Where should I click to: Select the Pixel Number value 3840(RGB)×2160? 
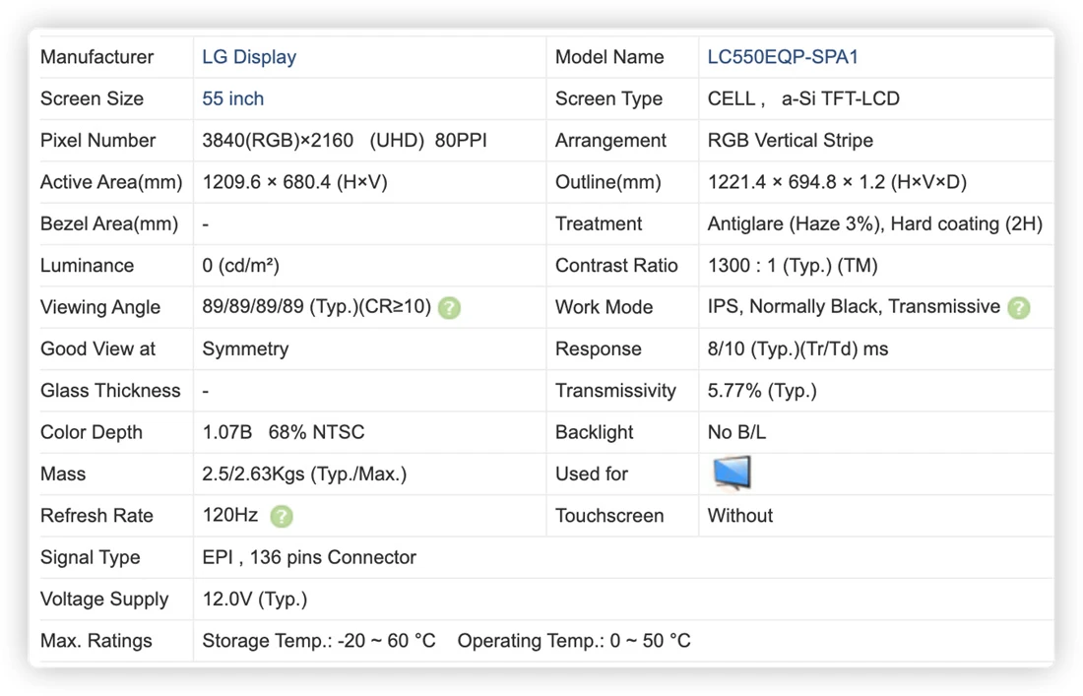278,141
